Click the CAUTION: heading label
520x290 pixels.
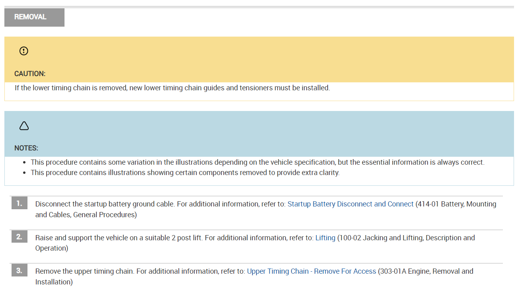pos(30,74)
